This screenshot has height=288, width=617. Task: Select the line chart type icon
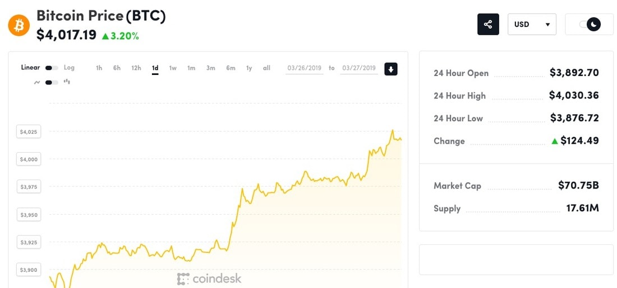pyautogui.click(x=37, y=82)
